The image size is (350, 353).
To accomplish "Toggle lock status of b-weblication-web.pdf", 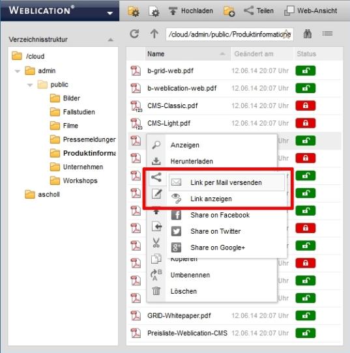I will point(306,89).
